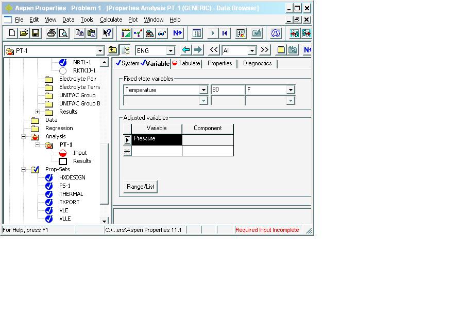Viewport: 476px width, 326px height.
Task: Open the ENG units set dropdown
Action: point(171,51)
